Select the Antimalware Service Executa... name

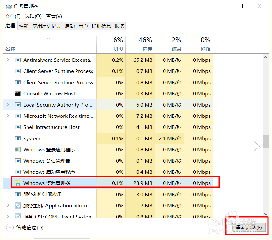pos(59,60)
